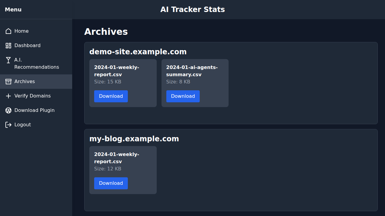
Task: Open the Home page
Action: [21, 31]
